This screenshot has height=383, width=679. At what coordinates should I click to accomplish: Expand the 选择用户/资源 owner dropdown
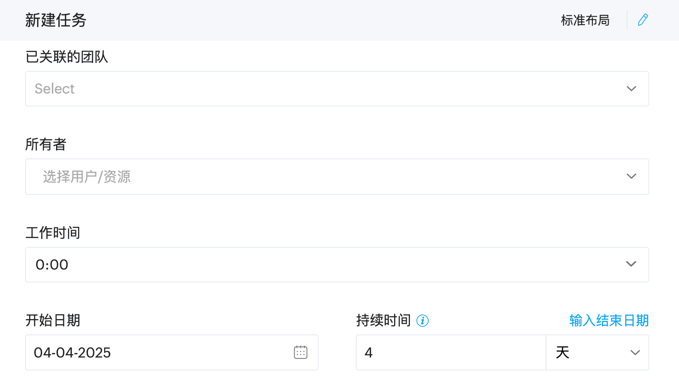click(324, 176)
